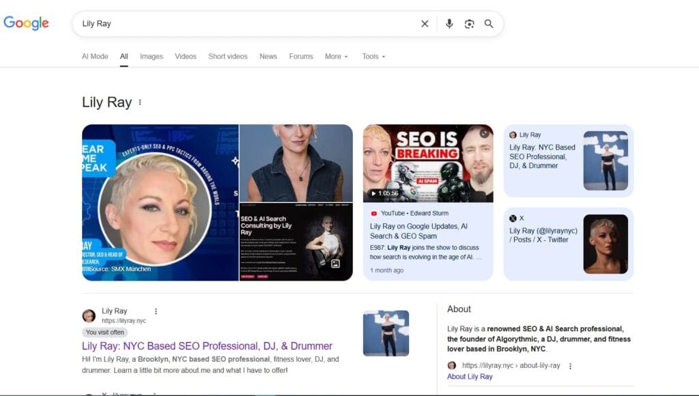Click X logo icon in Twitter card

513,218
